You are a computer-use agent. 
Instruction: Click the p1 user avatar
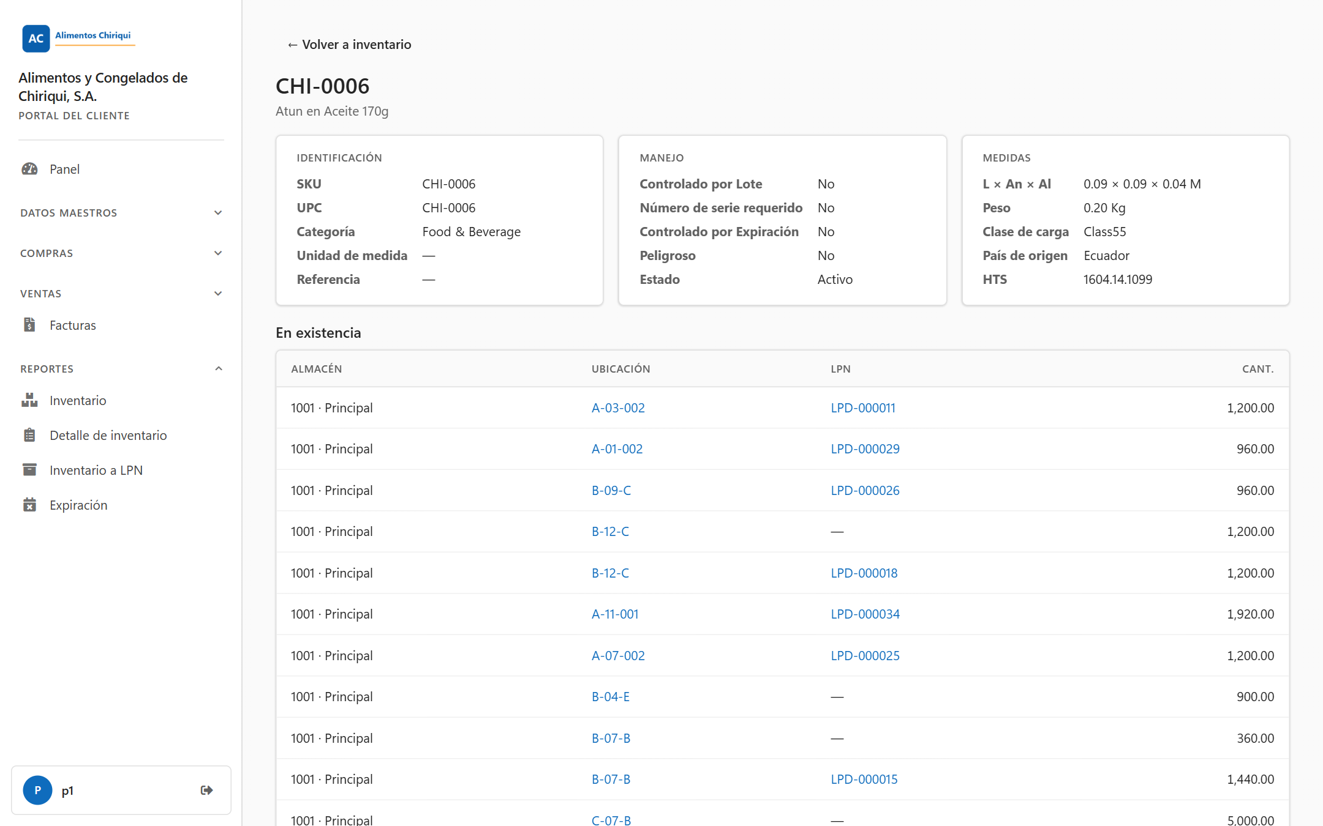pos(37,790)
